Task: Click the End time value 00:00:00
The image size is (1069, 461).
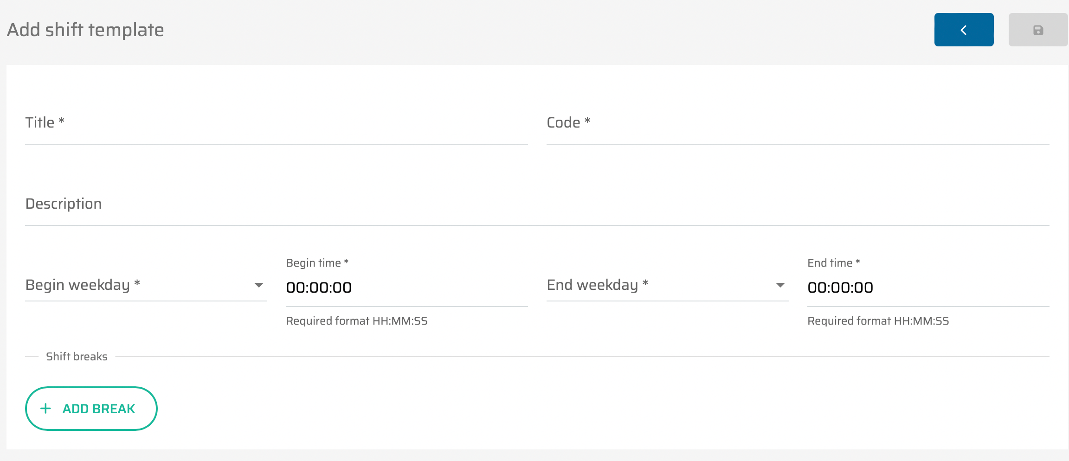Action: click(x=840, y=288)
